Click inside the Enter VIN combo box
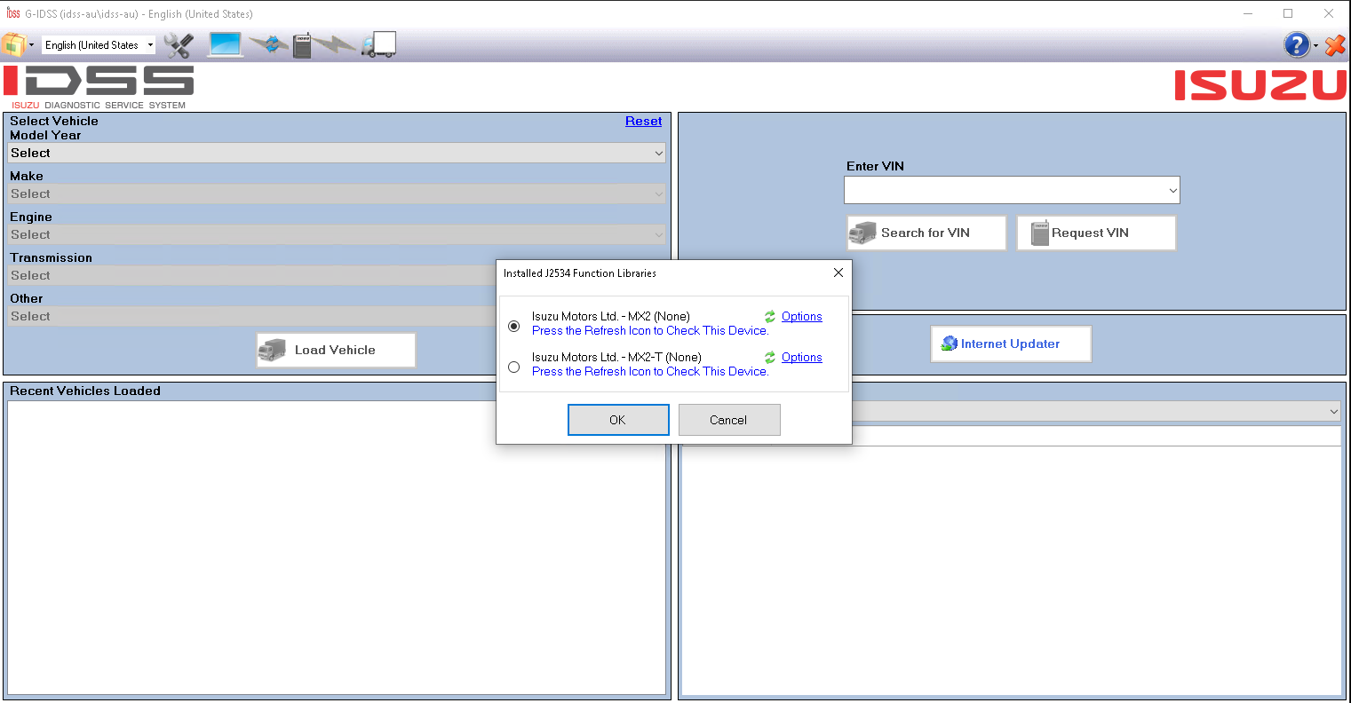This screenshot has width=1351, height=703. [1012, 190]
